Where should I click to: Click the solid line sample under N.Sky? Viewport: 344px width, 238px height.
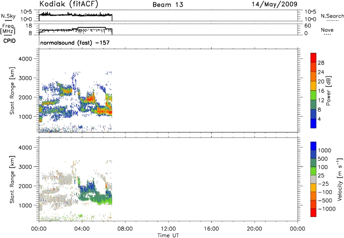coord(8,20)
